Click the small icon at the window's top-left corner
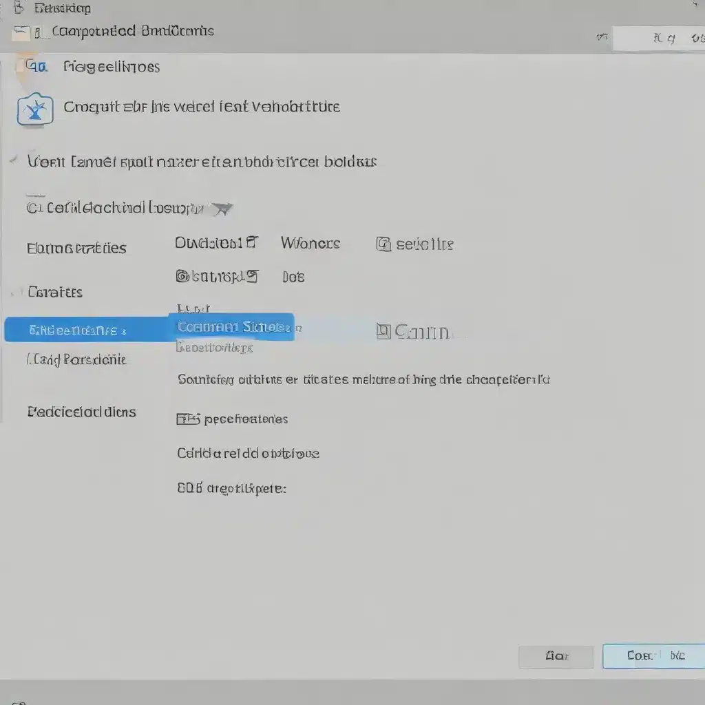The image size is (705, 705). (x=19, y=8)
